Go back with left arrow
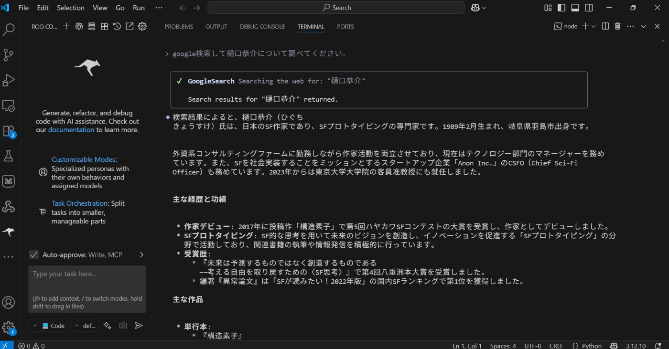This screenshot has width=669, height=349. 183,8
